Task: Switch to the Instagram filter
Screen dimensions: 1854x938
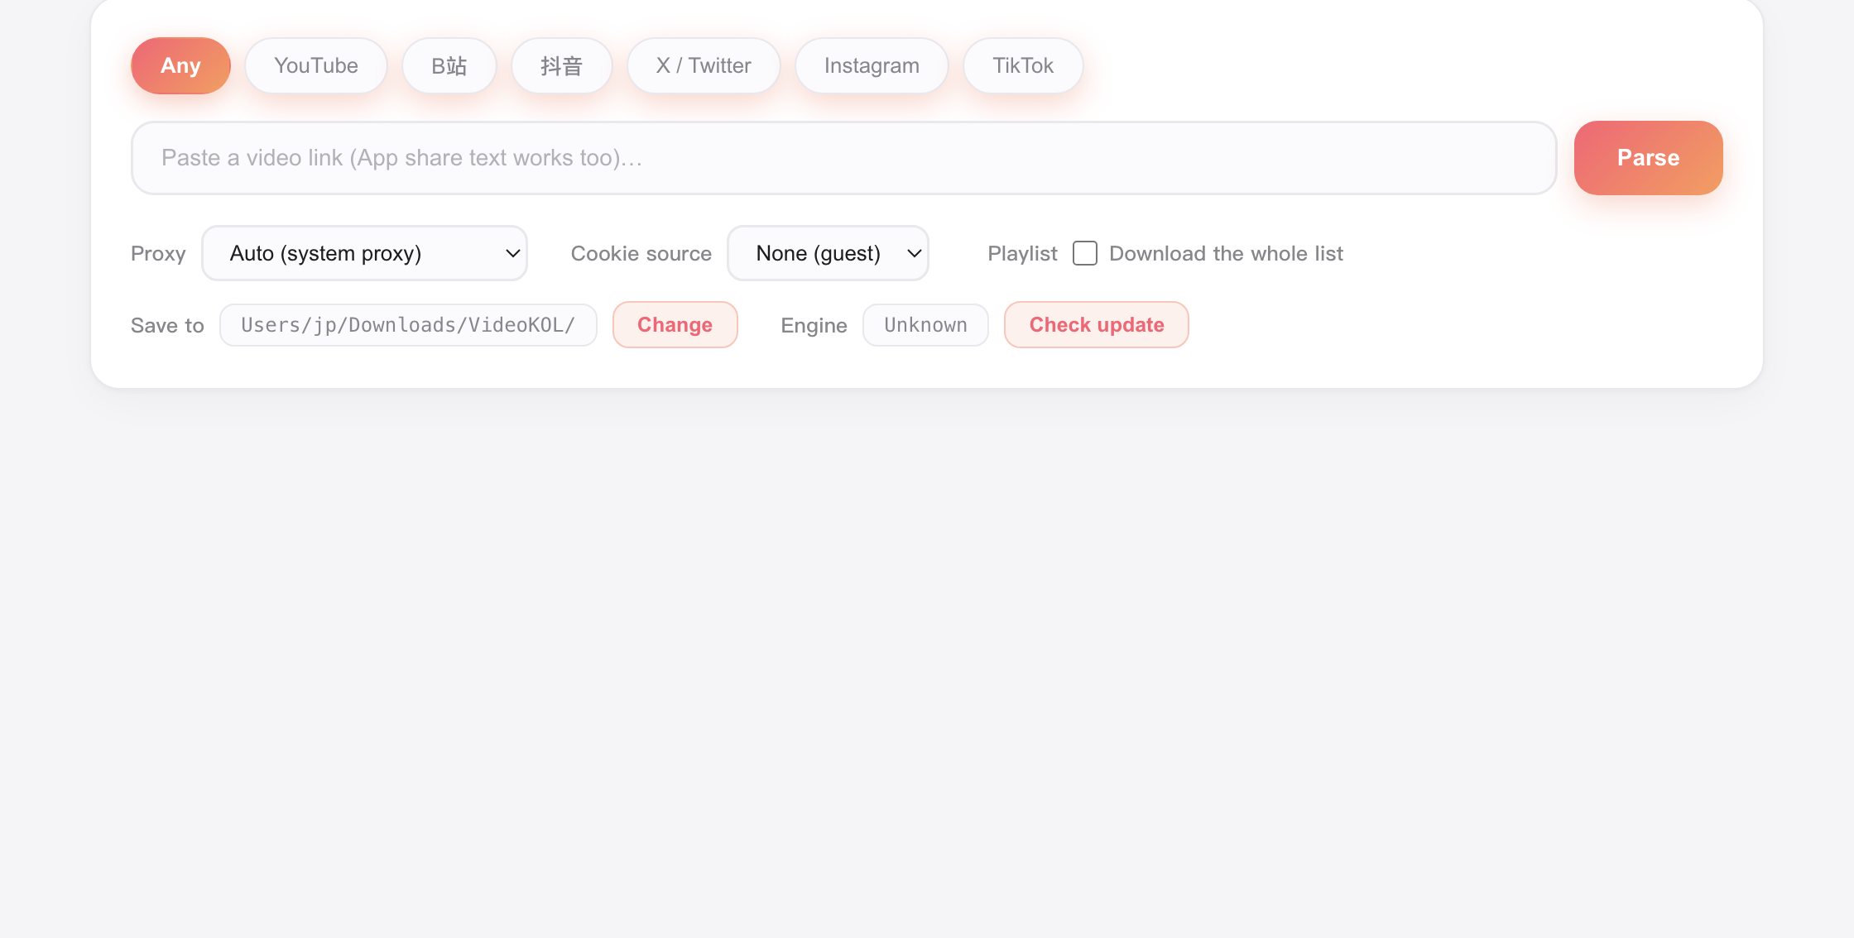Action: (x=872, y=65)
